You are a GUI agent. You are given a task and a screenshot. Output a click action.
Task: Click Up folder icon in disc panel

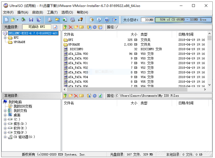click(65, 27)
